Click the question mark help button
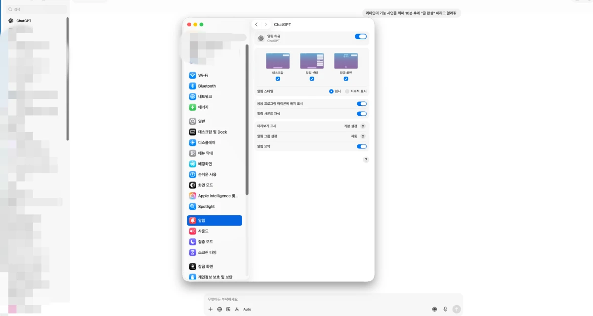The image size is (593, 316). pyautogui.click(x=366, y=160)
